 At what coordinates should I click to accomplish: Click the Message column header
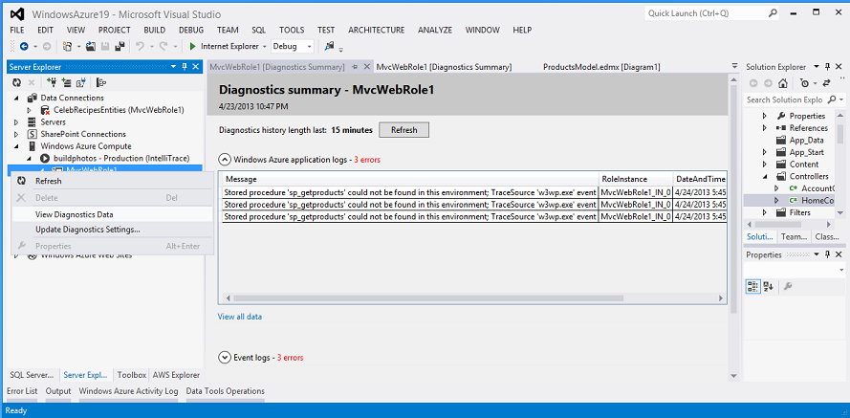[410, 179]
